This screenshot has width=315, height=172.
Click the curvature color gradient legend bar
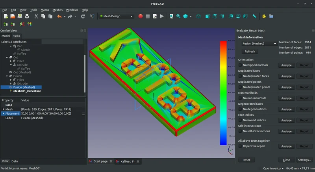point(223,93)
